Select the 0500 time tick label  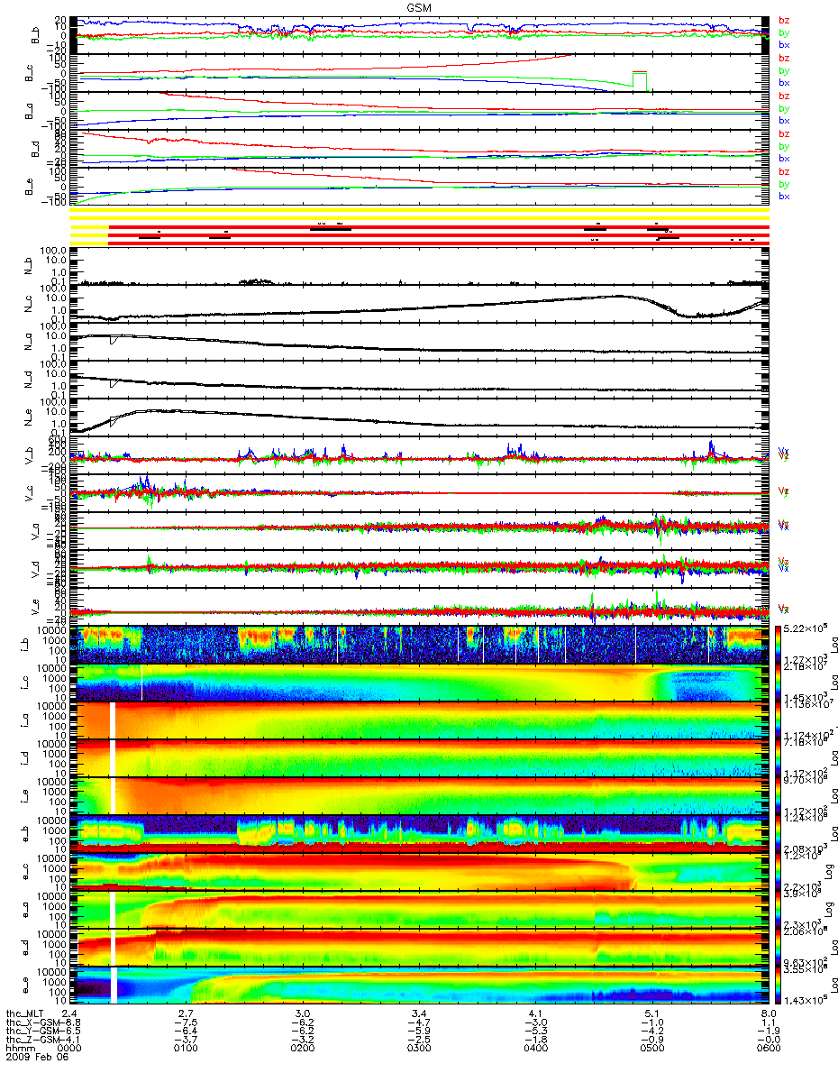click(x=651, y=1049)
